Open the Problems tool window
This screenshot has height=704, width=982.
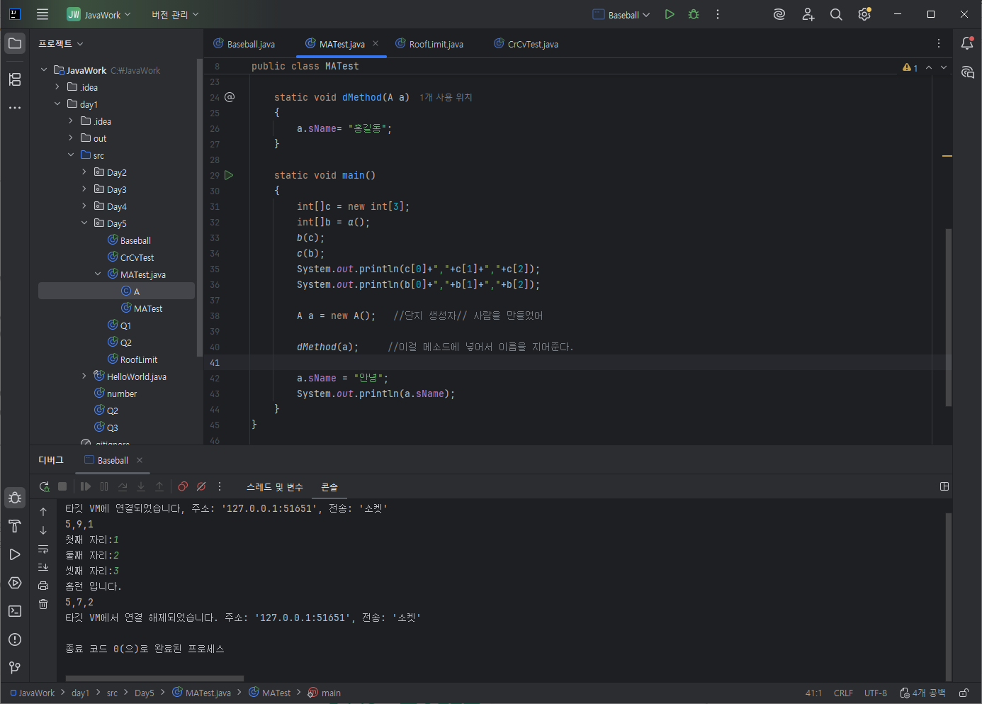pos(15,639)
